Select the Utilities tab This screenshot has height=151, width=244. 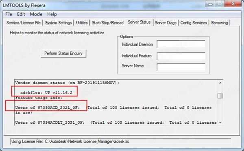[82, 23]
